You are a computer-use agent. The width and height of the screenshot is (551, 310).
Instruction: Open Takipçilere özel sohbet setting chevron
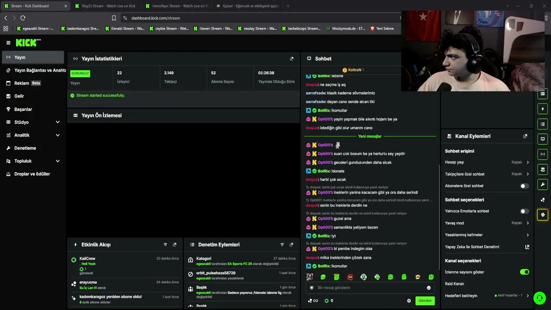click(528, 174)
